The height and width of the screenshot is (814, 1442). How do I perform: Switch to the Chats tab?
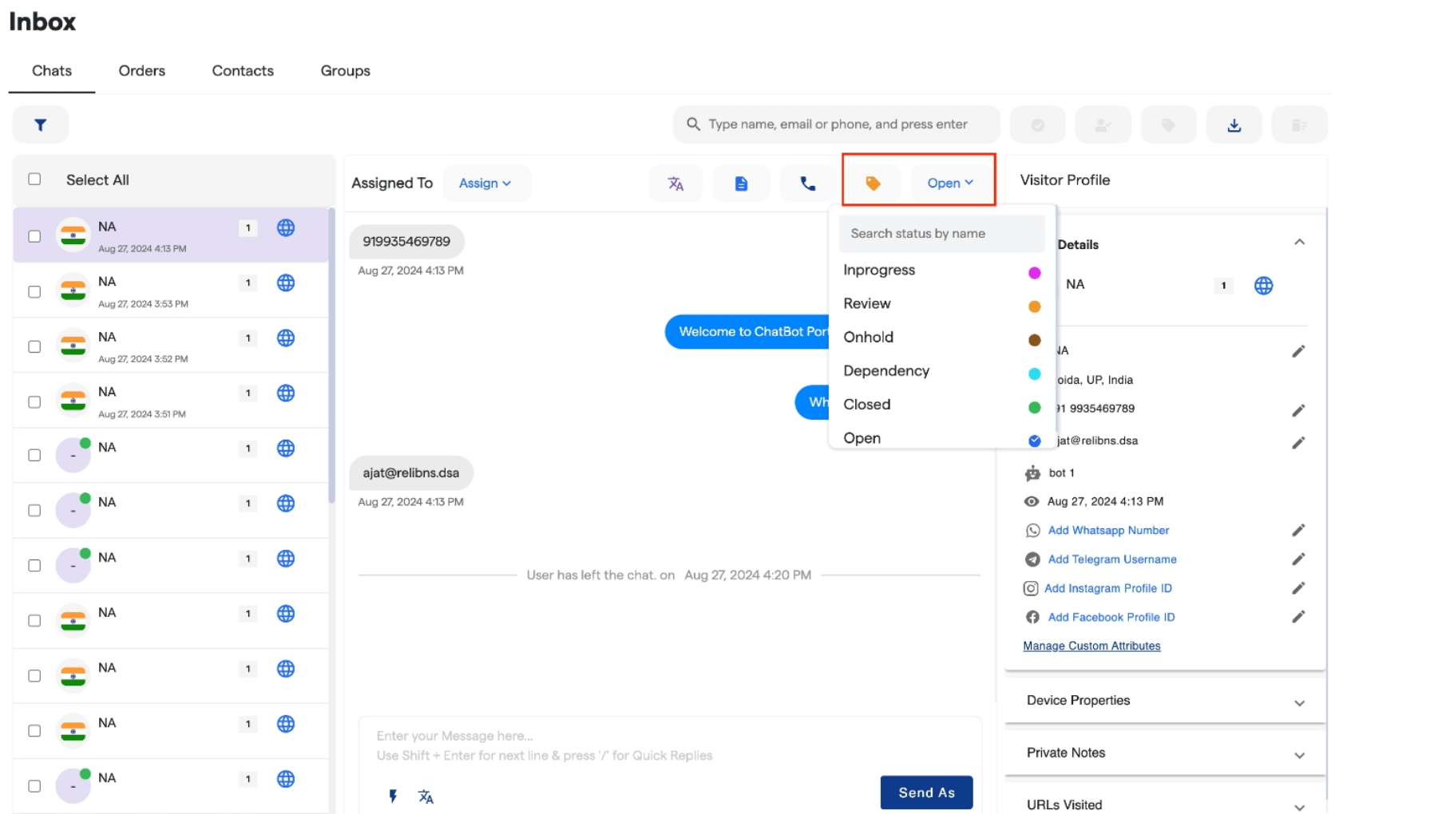pyautogui.click(x=52, y=71)
